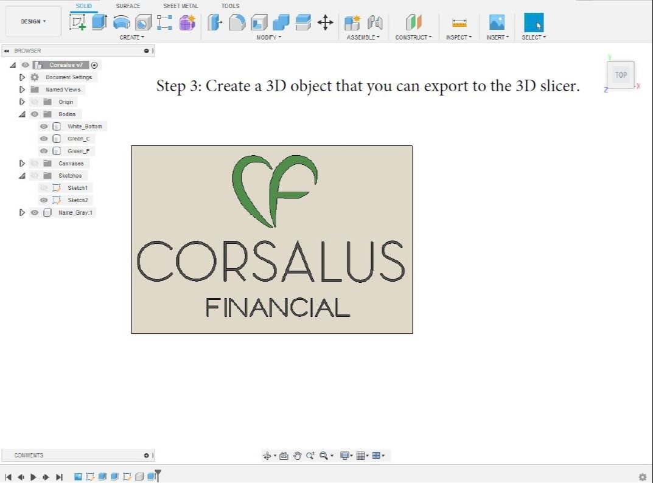This screenshot has height=483, width=653.
Task: Hide the White_Bottom body
Action: click(x=44, y=127)
